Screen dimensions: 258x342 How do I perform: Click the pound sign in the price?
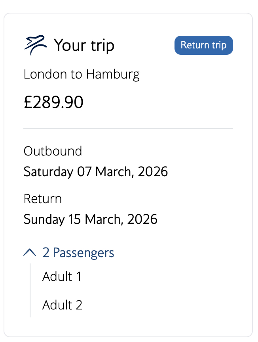tap(28, 102)
